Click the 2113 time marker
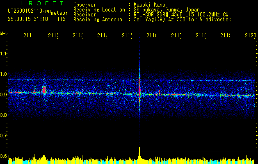The width and height of the screenshot is (258, 164). coord(78,35)
